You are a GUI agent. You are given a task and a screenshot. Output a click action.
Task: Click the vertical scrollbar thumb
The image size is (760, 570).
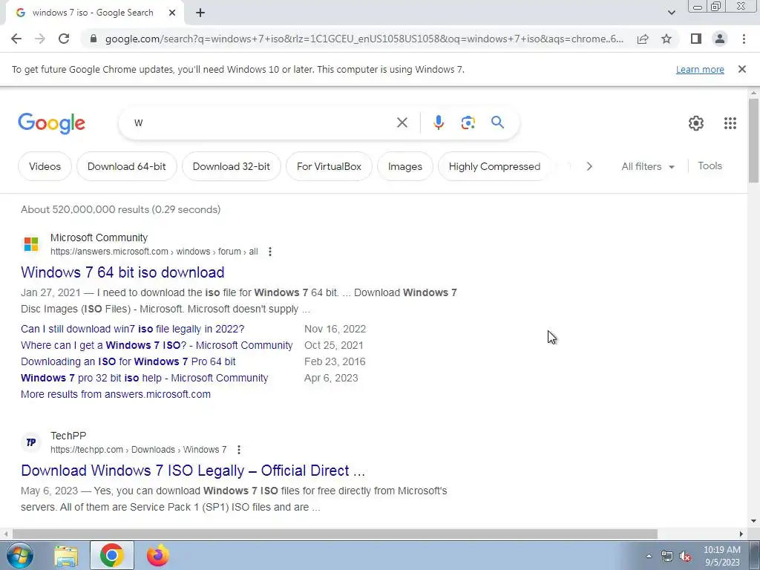(x=753, y=140)
